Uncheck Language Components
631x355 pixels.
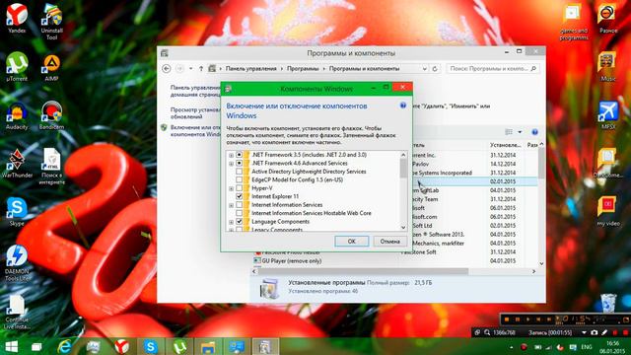239,222
